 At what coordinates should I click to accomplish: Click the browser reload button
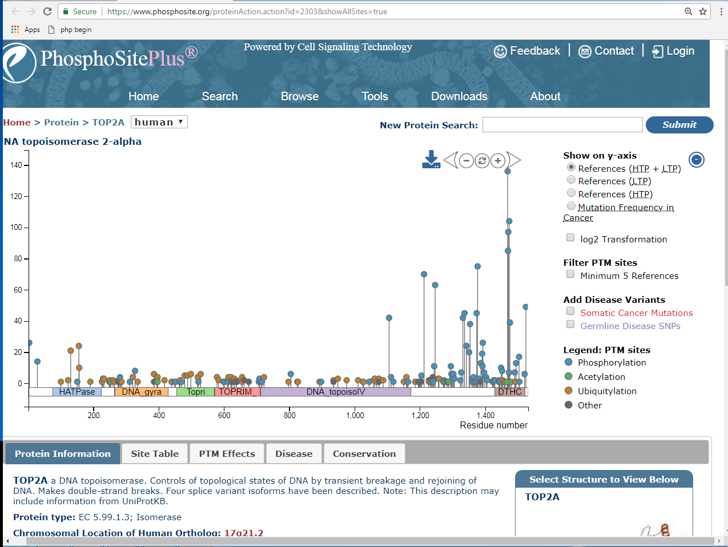tap(47, 11)
